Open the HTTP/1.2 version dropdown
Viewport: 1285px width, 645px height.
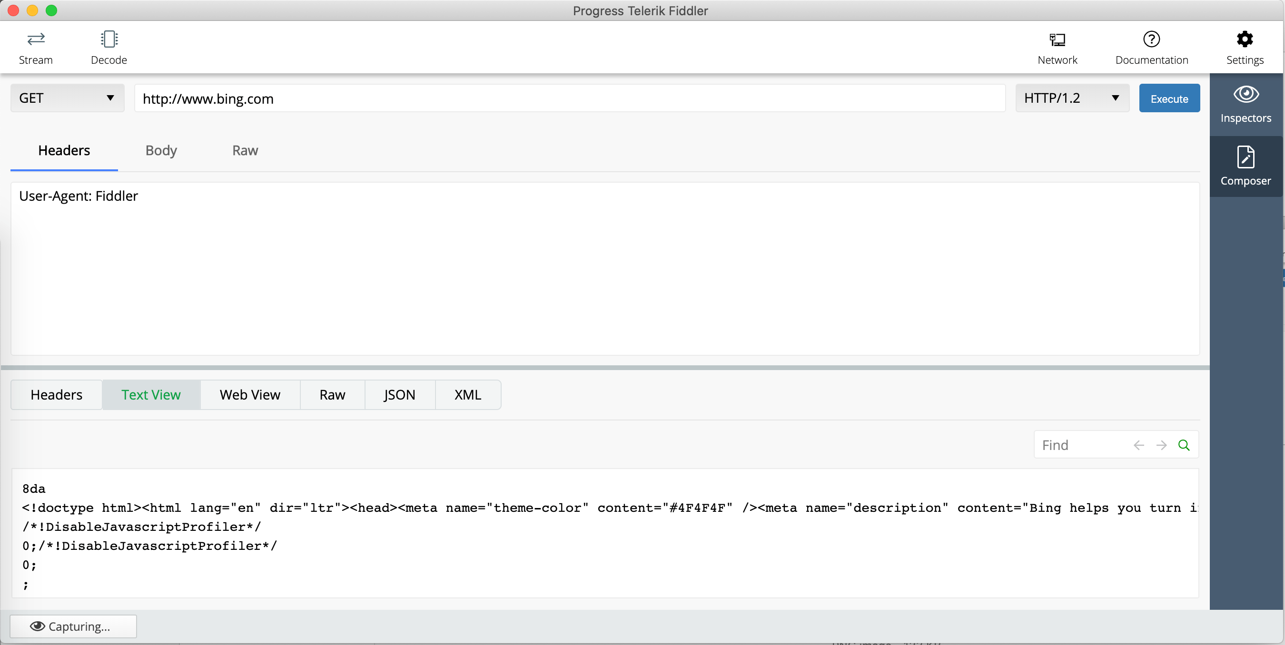coord(1072,98)
